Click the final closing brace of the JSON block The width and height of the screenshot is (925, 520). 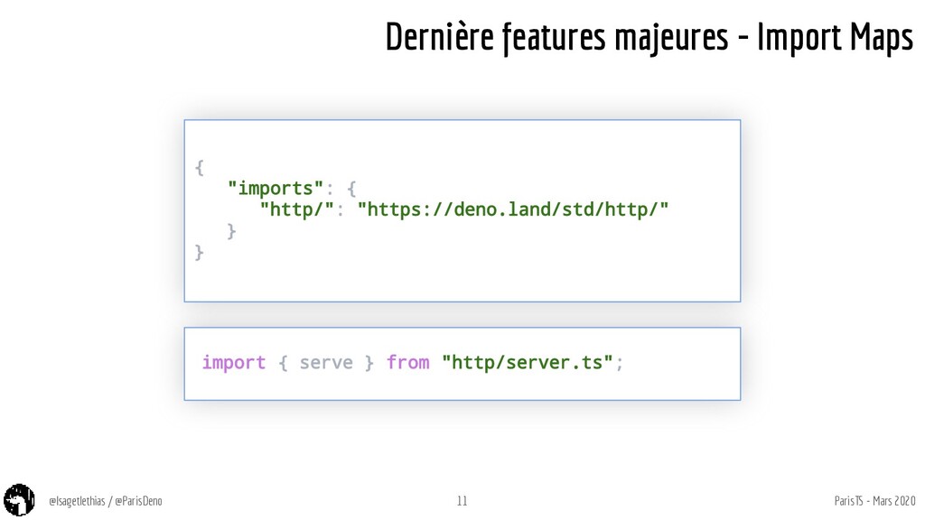click(x=200, y=253)
